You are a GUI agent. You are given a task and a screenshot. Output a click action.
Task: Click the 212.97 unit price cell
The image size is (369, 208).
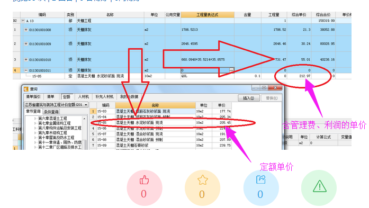[299, 76]
